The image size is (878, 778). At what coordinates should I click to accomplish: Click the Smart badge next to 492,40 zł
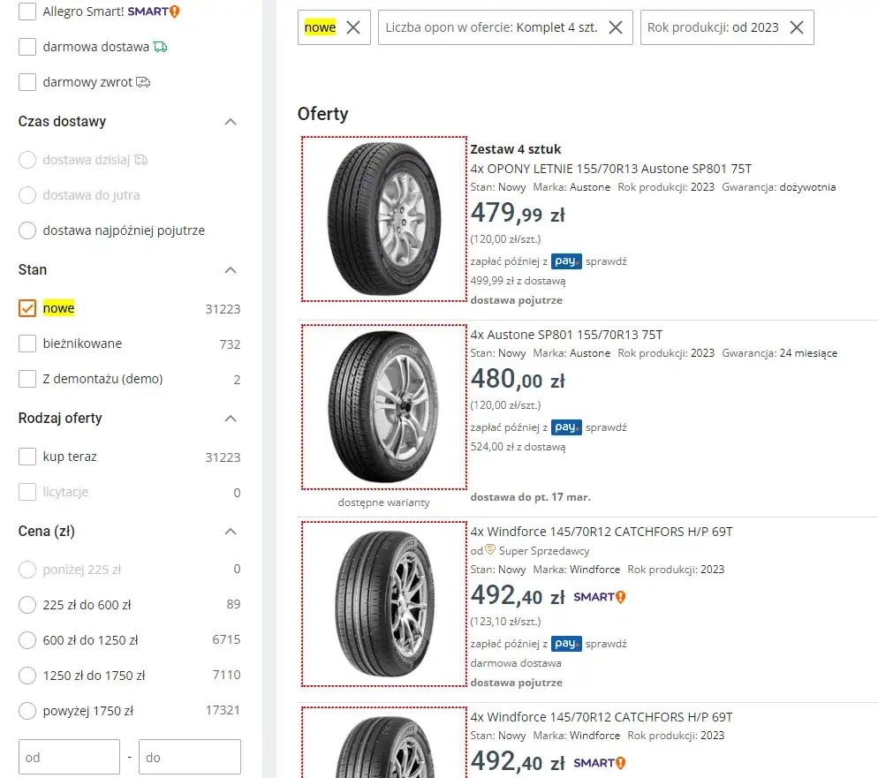(600, 597)
